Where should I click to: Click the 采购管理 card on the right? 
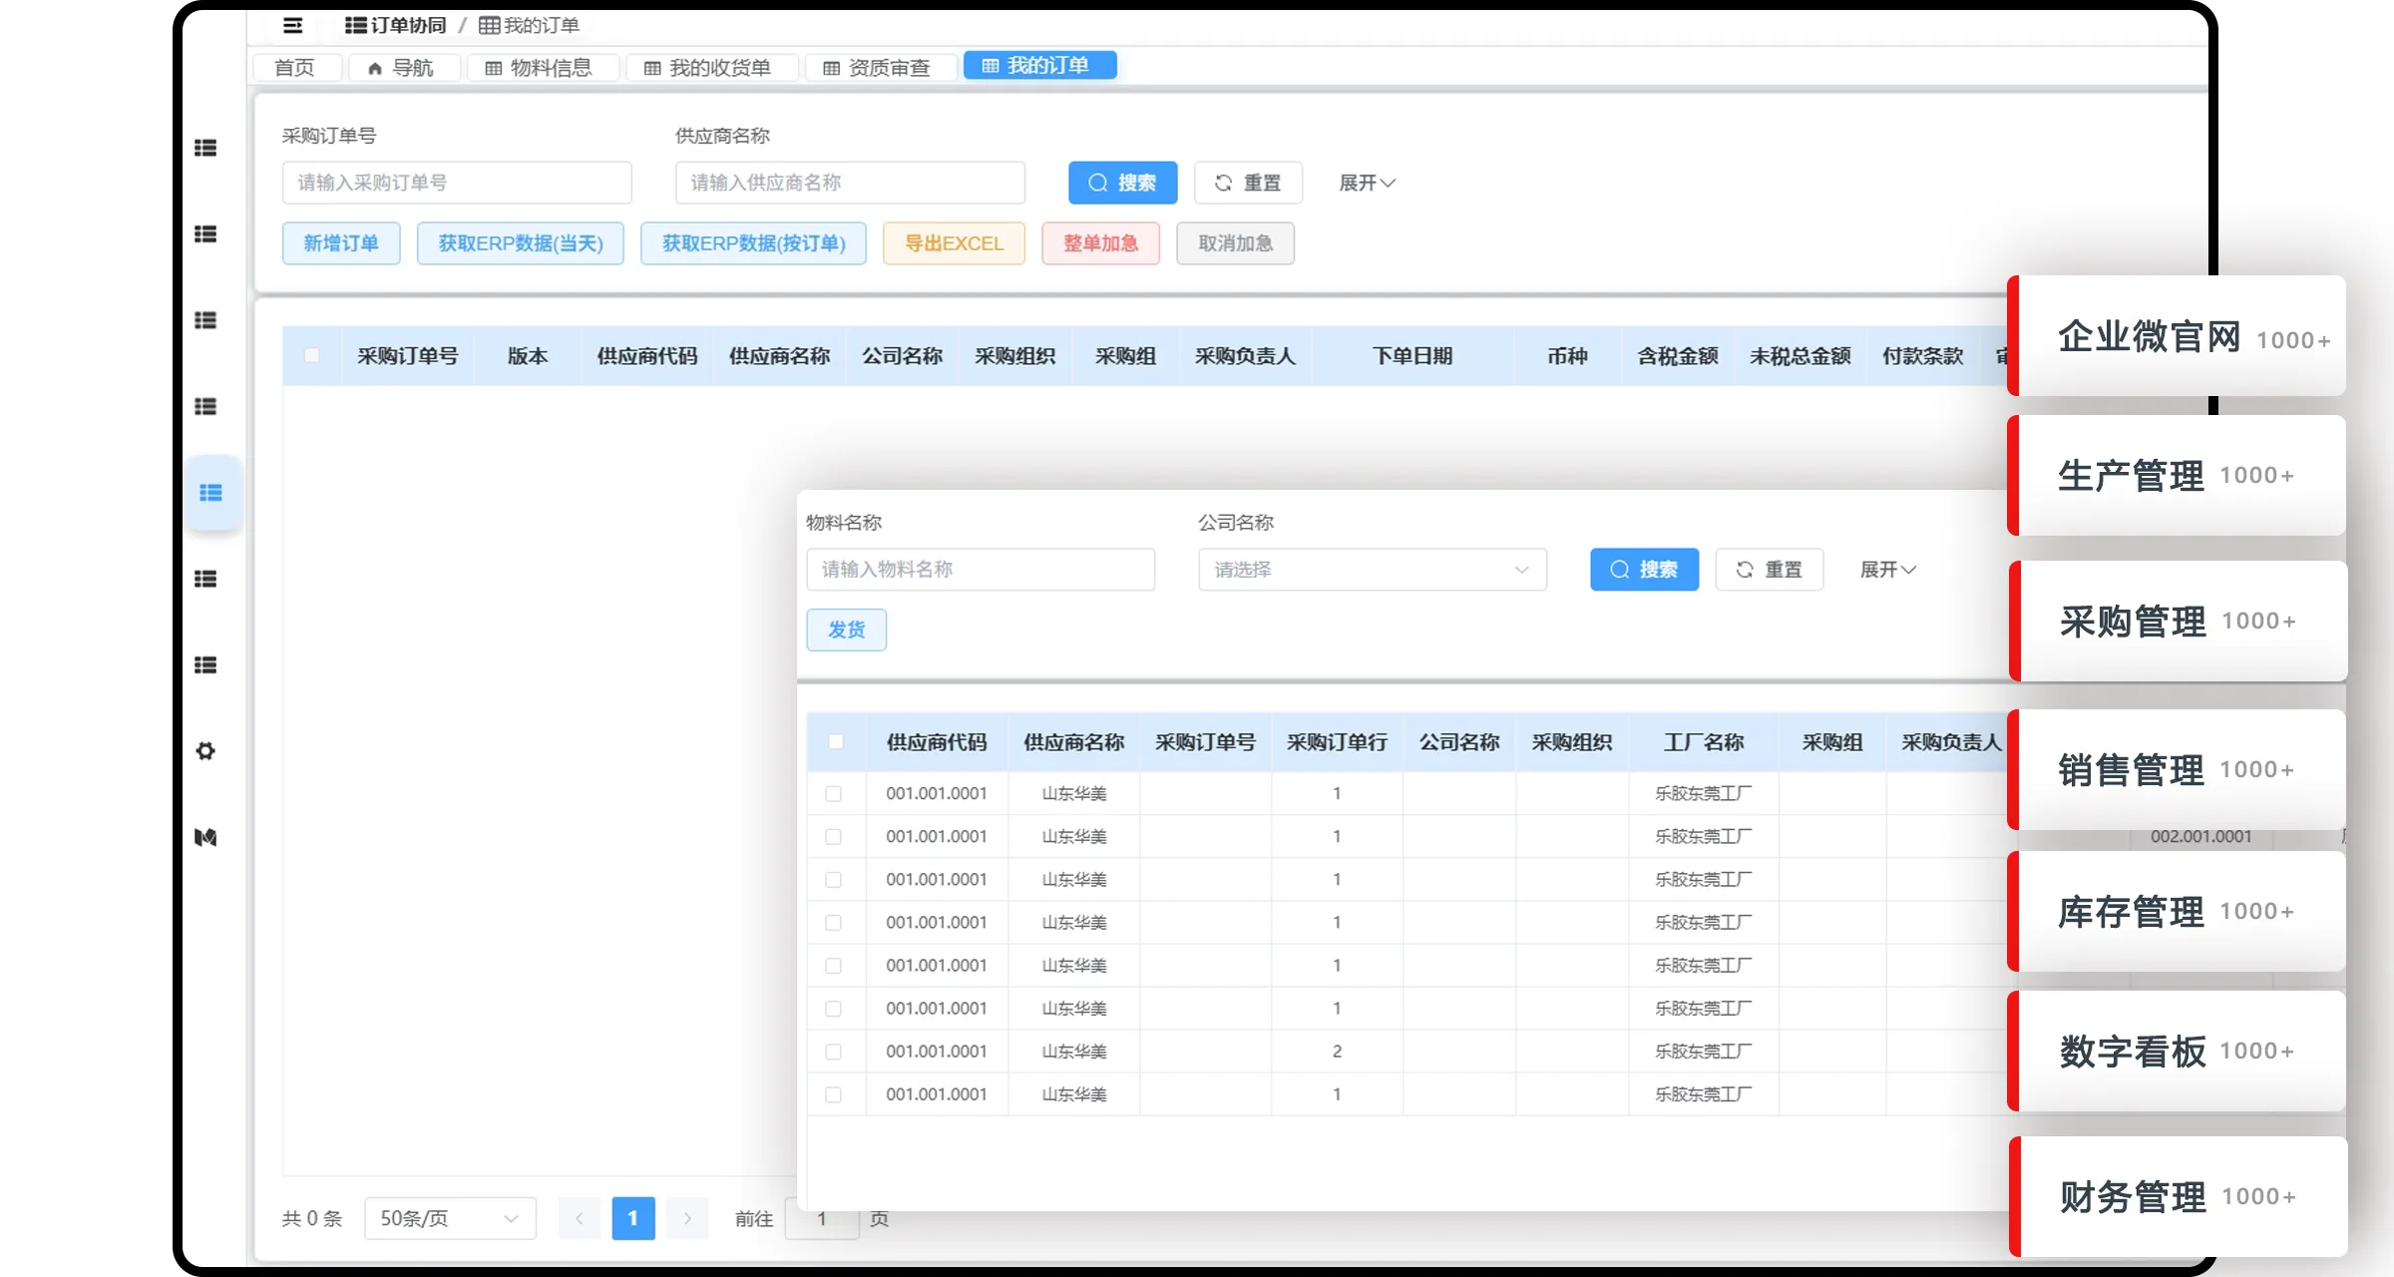(2177, 622)
